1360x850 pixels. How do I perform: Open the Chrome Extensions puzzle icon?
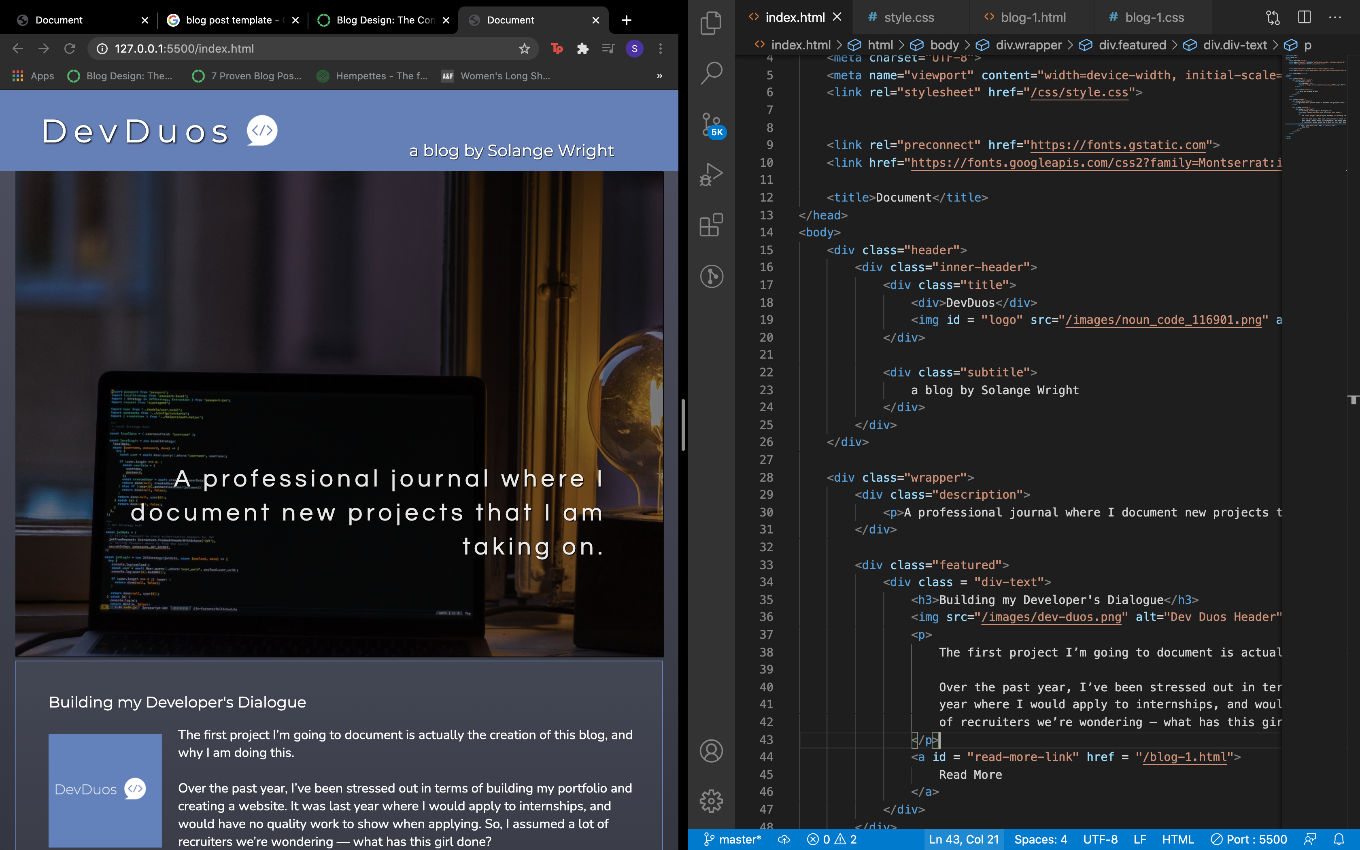(x=583, y=49)
